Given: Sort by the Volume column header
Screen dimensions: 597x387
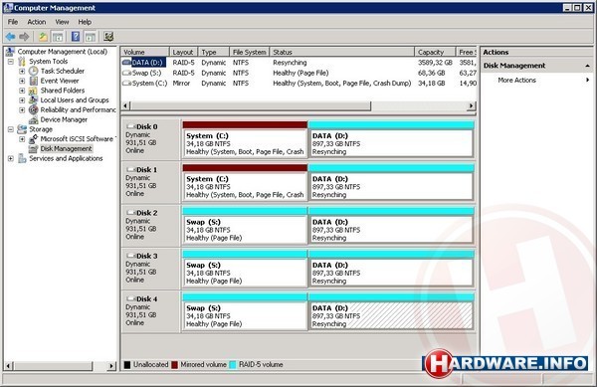Looking at the screenshot, I should click(x=145, y=52).
